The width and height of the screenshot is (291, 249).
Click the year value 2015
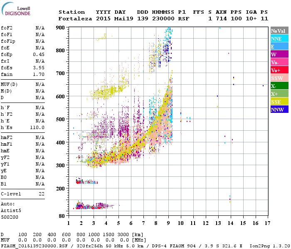[104, 19]
